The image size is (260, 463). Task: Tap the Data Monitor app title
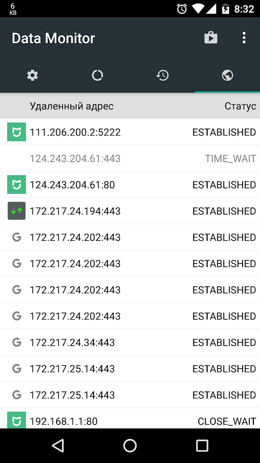coord(53,38)
